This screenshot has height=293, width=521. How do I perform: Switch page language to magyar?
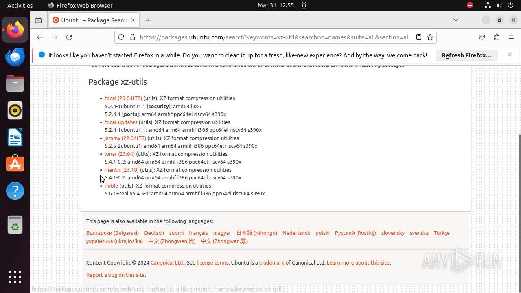point(222,233)
